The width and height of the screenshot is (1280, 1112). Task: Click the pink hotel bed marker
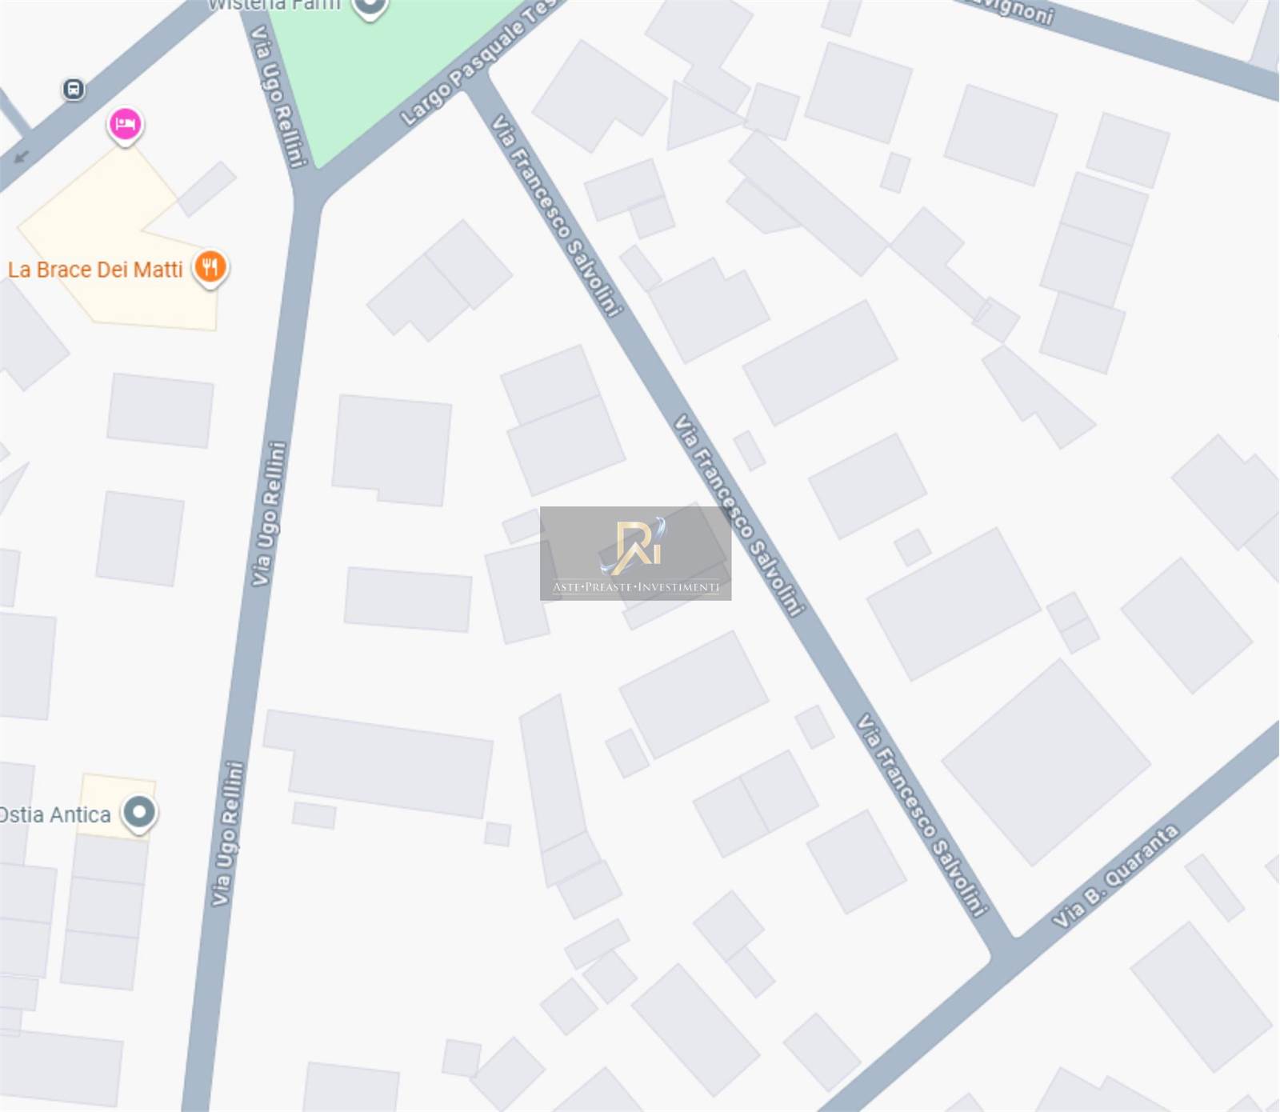point(125,126)
